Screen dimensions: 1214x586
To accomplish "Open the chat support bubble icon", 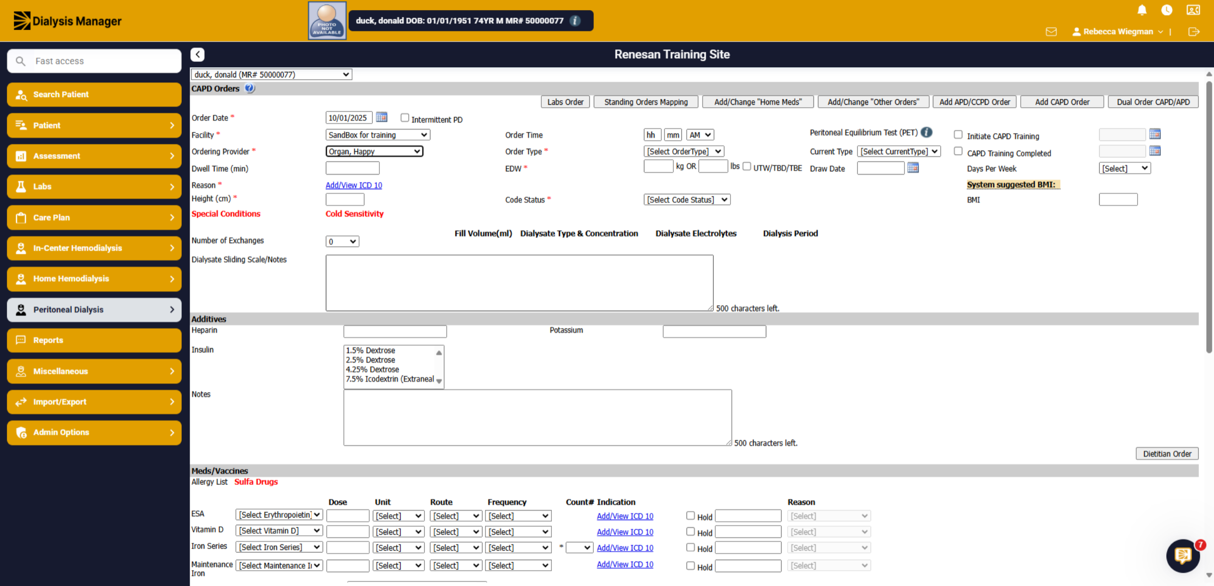I will pyautogui.click(x=1183, y=556).
